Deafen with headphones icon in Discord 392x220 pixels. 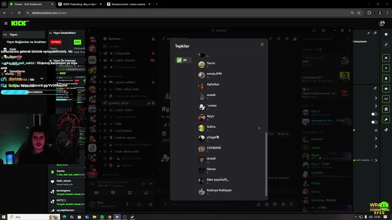[139, 204]
